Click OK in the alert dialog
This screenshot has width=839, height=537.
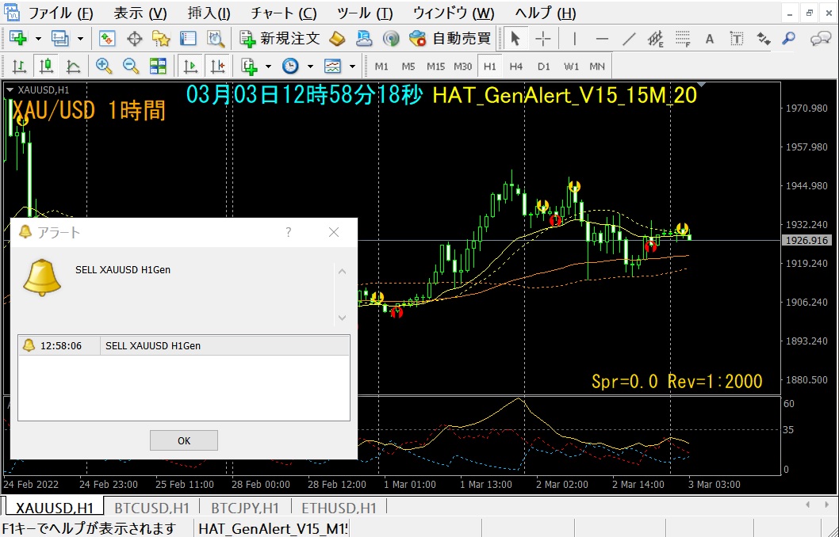(183, 440)
